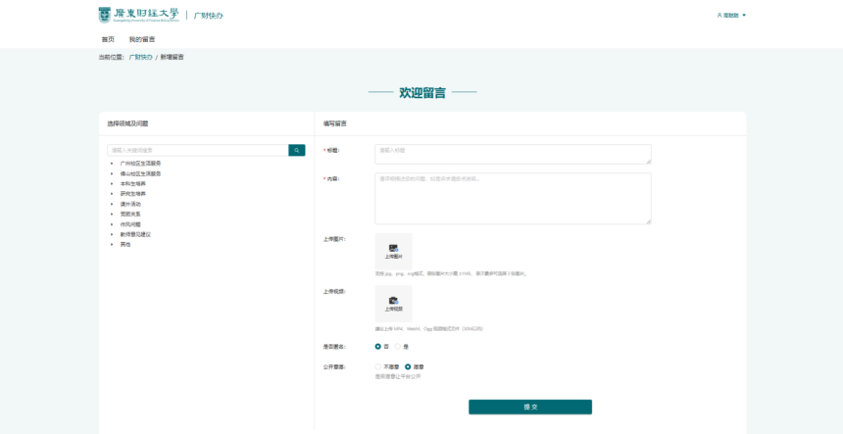Screen dimensions: 843x434
Task: Expand the 研究生培养 tree node
Action: [112, 193]
